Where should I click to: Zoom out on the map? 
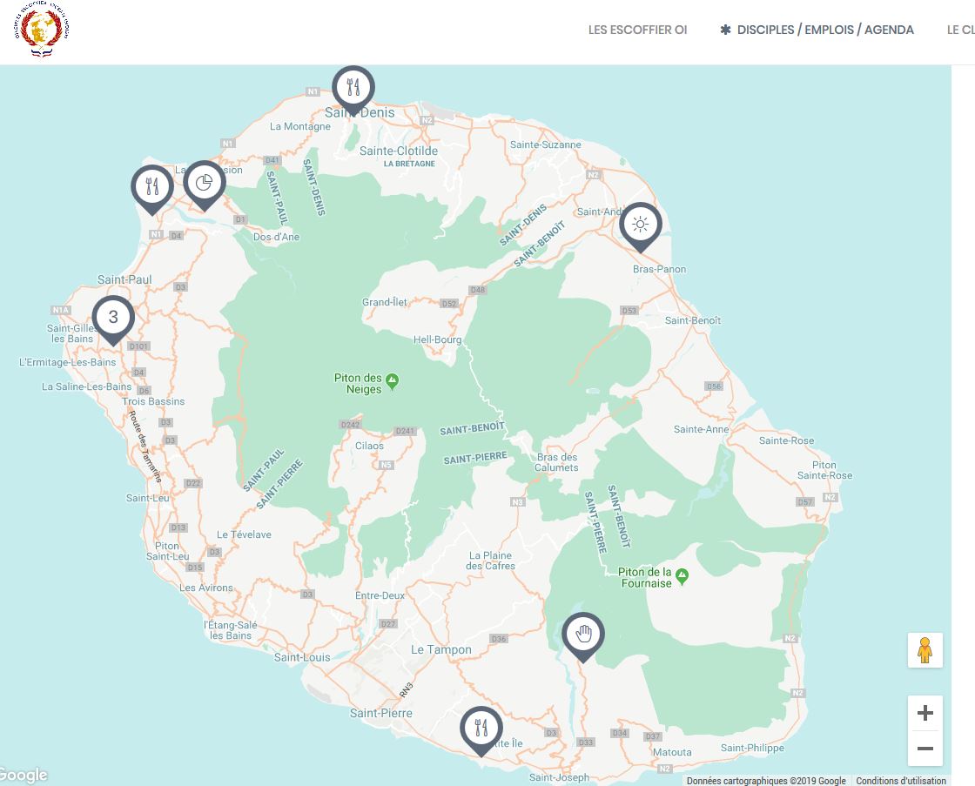[925, 748]
